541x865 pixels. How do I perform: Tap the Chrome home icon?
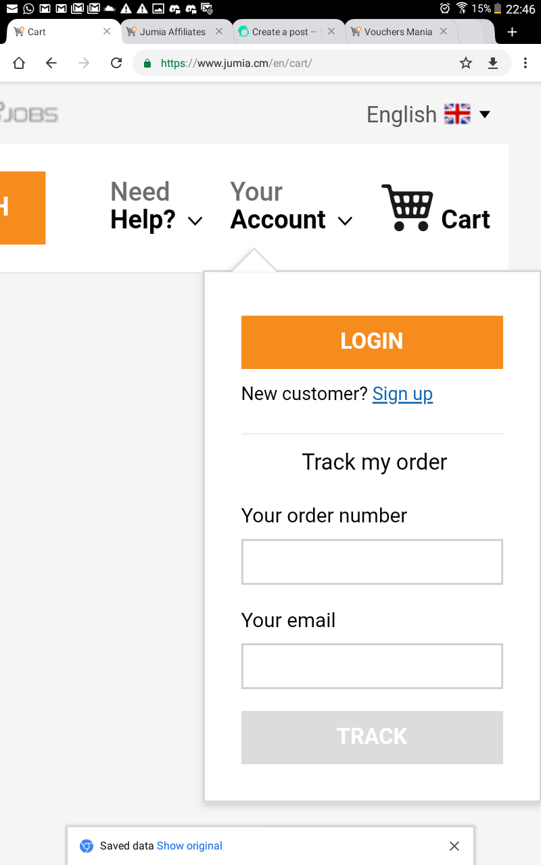[x=19, y=63]
